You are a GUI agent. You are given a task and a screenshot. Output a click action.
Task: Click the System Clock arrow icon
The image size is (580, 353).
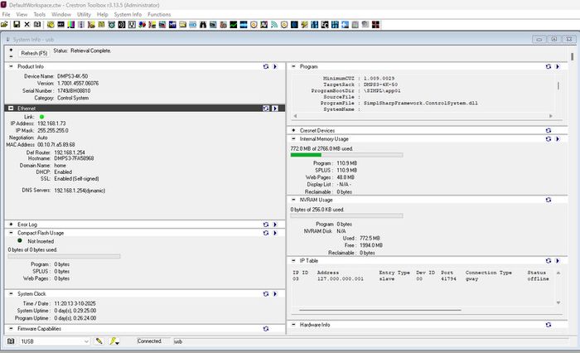click(x=275, y=293)
